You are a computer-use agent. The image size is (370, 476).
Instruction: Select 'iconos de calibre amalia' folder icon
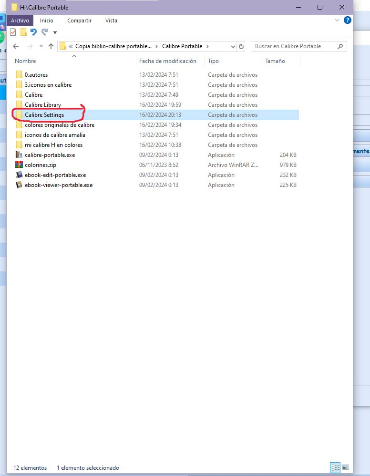click(19, 135)
